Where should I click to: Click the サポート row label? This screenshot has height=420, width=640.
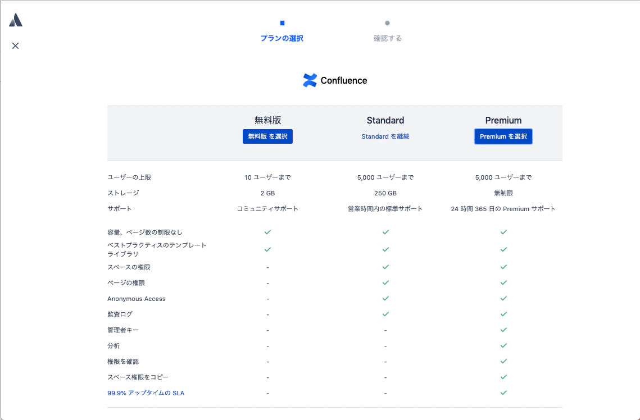(x=120, y=209)
